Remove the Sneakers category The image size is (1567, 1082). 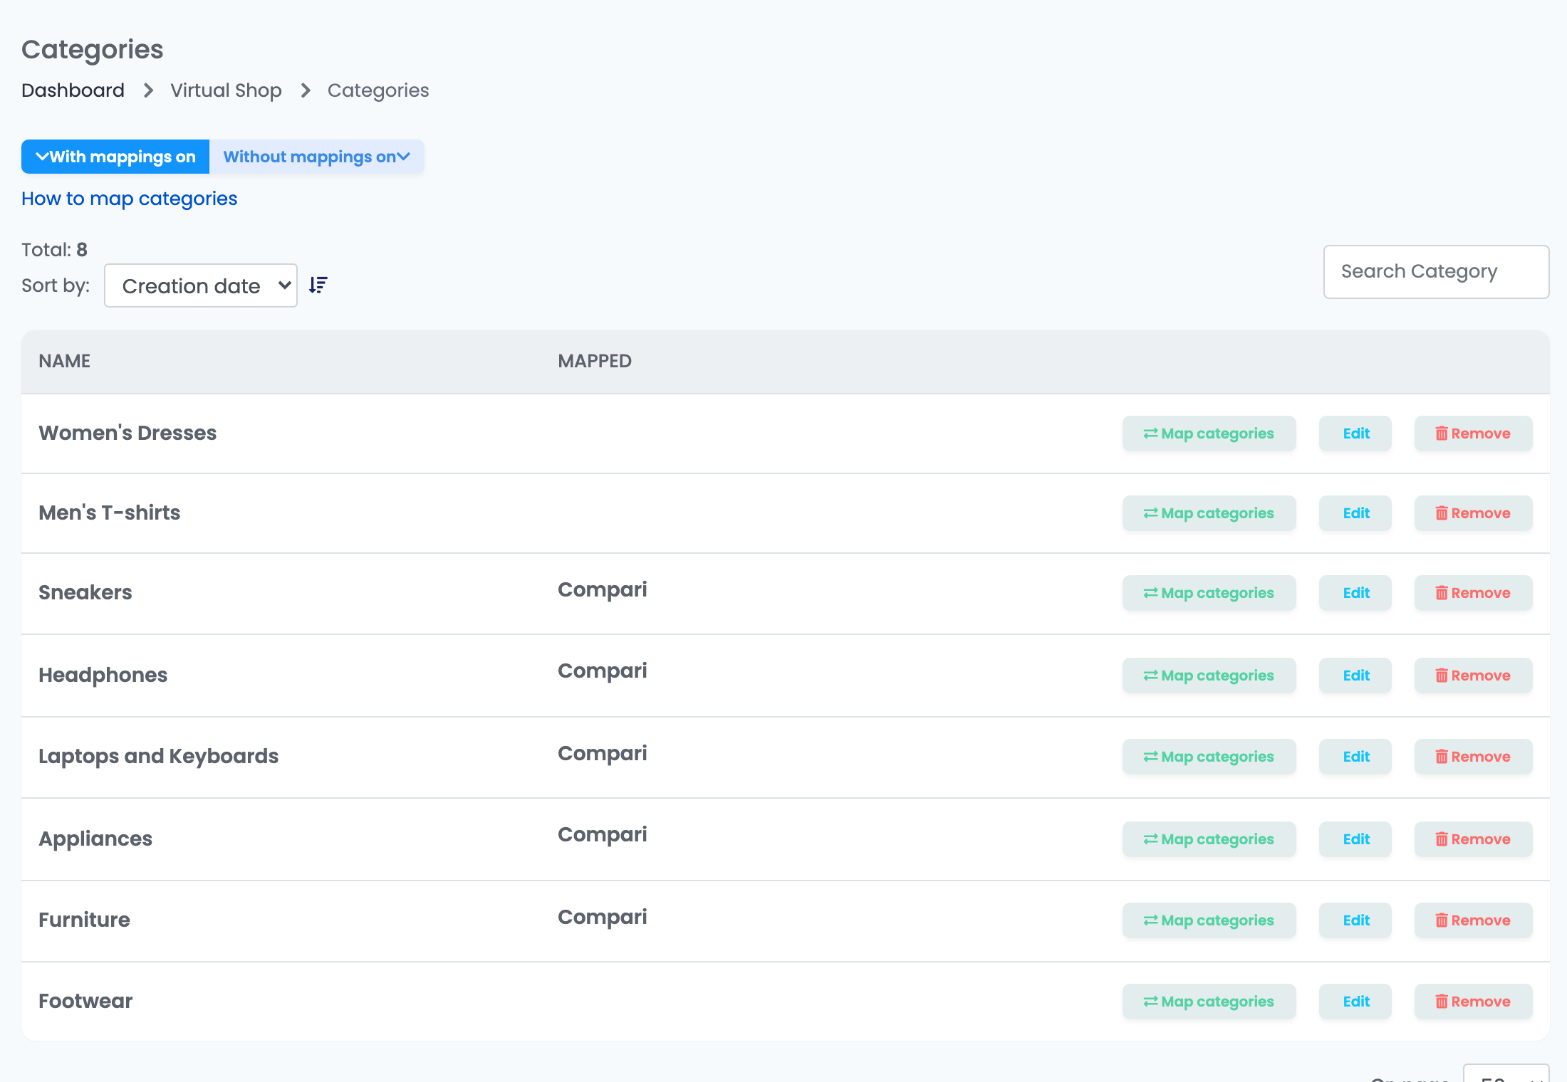point(1473,593)
